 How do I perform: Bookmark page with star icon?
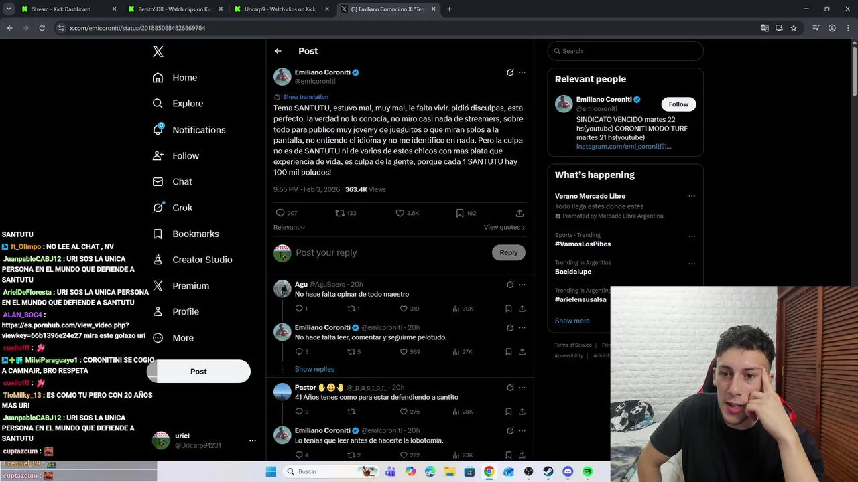click(x=794, y=28)
